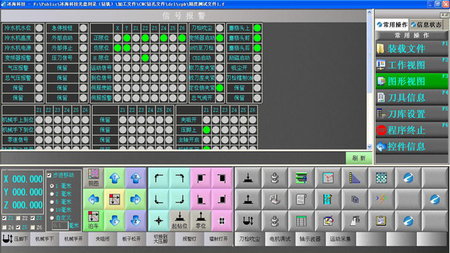450x253 pixels.
Task: Click the 装载文件 load file button
Action: (411, 49)
